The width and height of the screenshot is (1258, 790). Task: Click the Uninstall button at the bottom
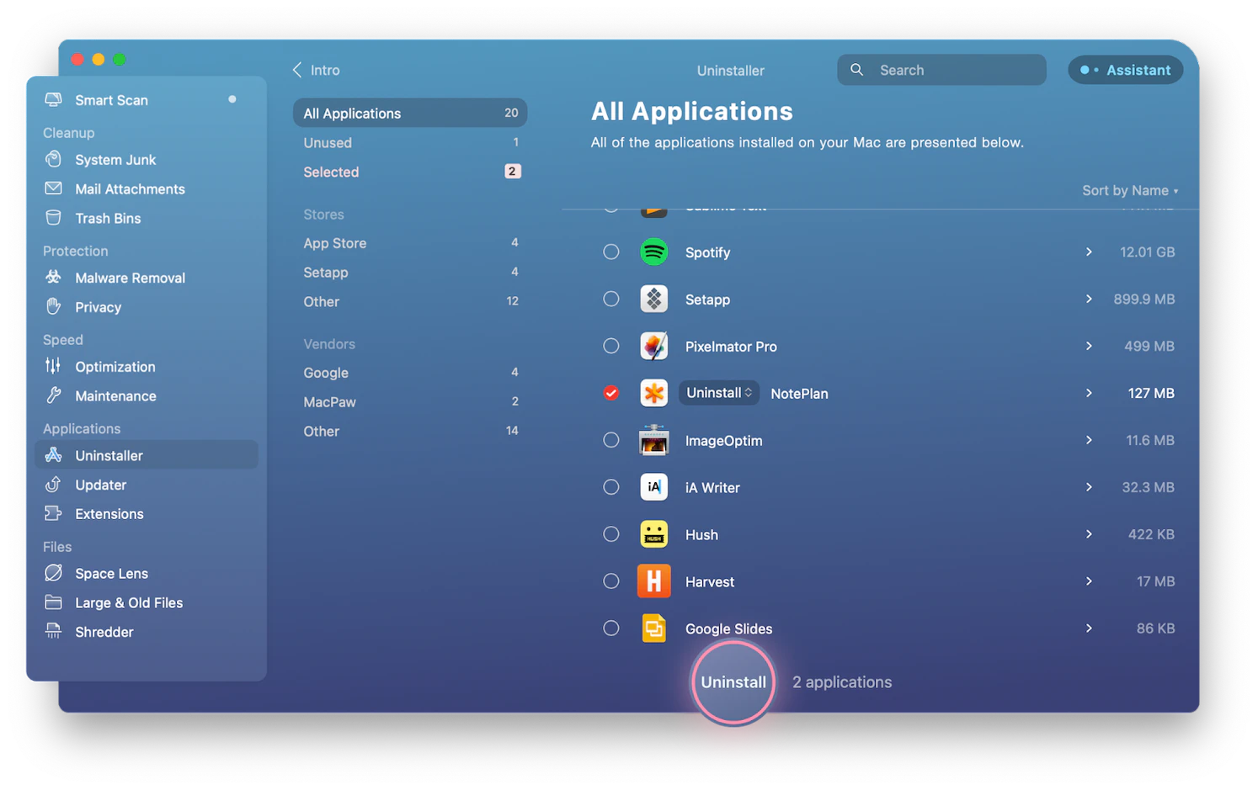point(732,681)
